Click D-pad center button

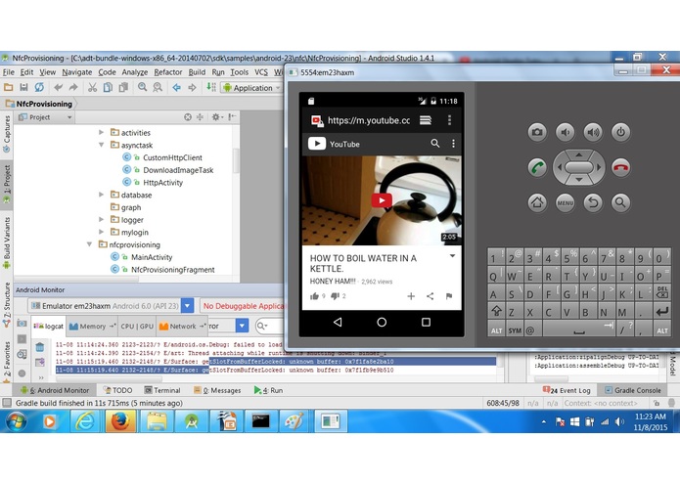(579, 167)
